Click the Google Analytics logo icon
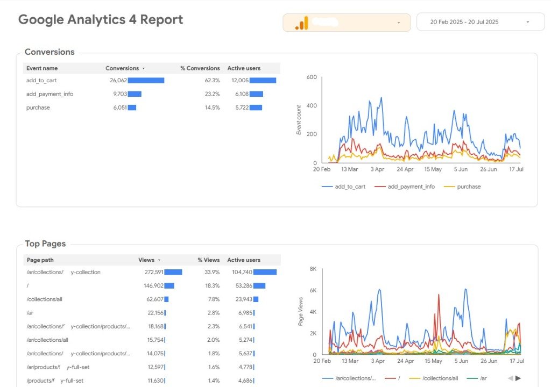This screenshot has width=551, height=387. coord(301,23)
